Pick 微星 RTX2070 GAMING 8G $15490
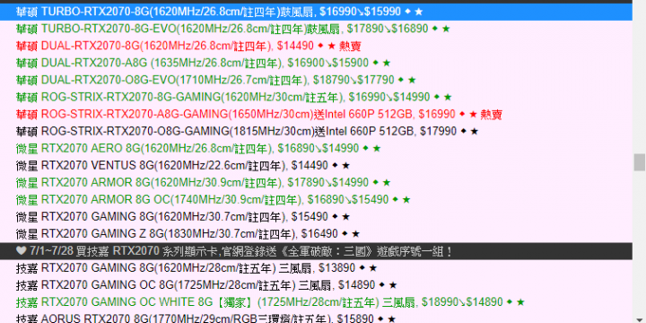 point(316,217)
